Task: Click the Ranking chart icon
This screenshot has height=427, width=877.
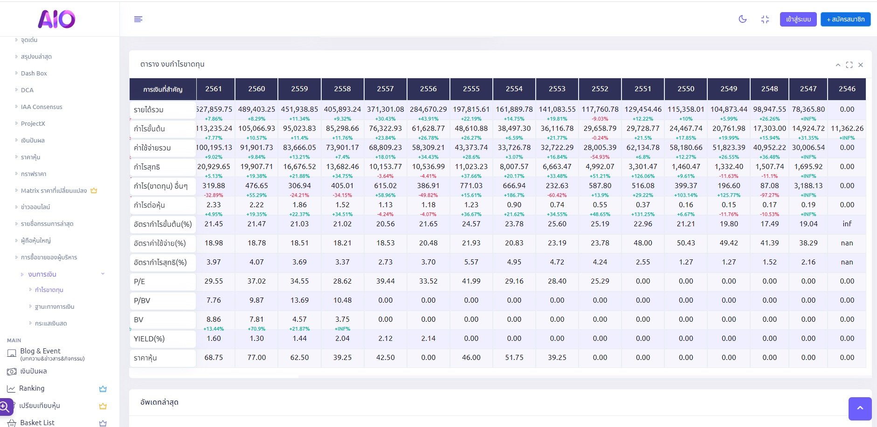Action: tap(11, 389)
